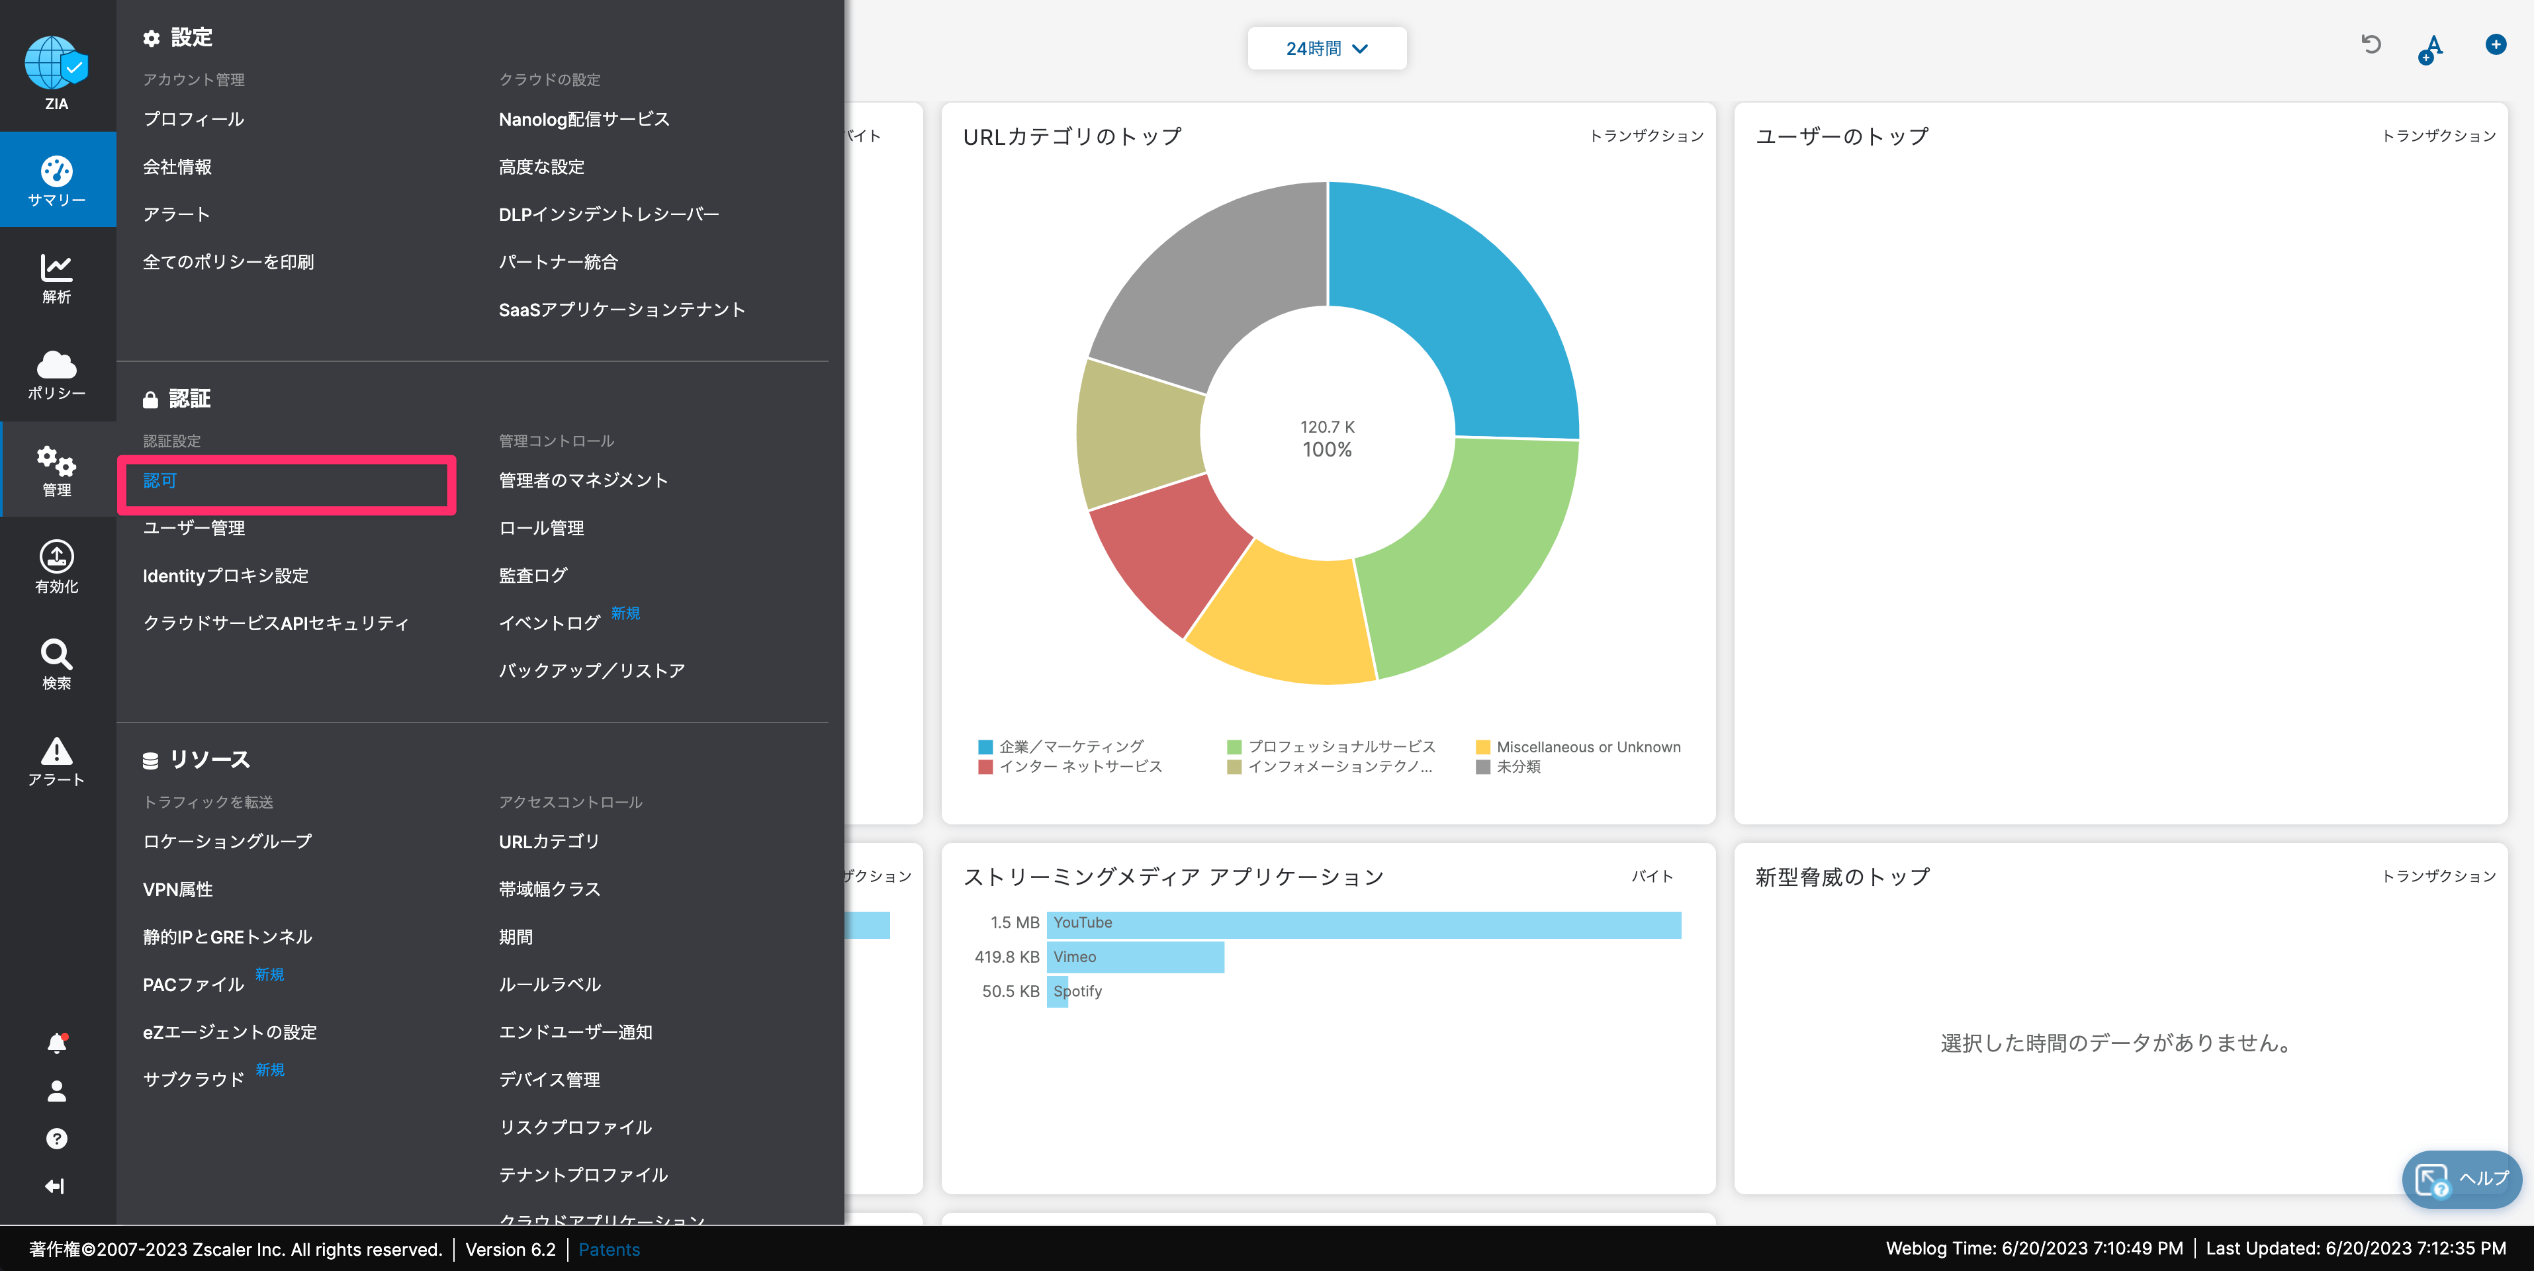Viewport: 2534px width, 1271px height.
Task: Click the add widget plus icon
Action: pyautogui.click(x=2496, y=44)
